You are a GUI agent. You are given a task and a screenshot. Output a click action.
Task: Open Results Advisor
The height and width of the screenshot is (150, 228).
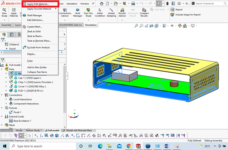(122, 13)
